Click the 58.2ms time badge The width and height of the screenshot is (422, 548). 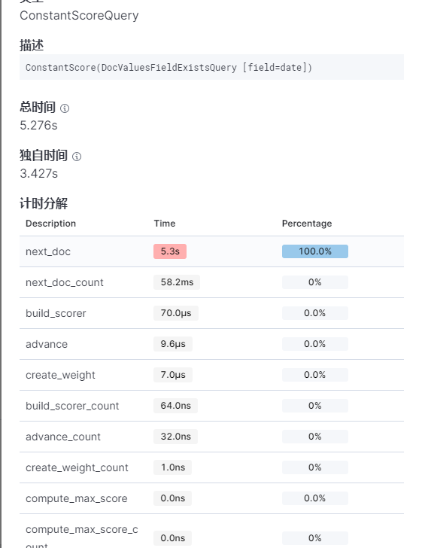coord(177,282)
